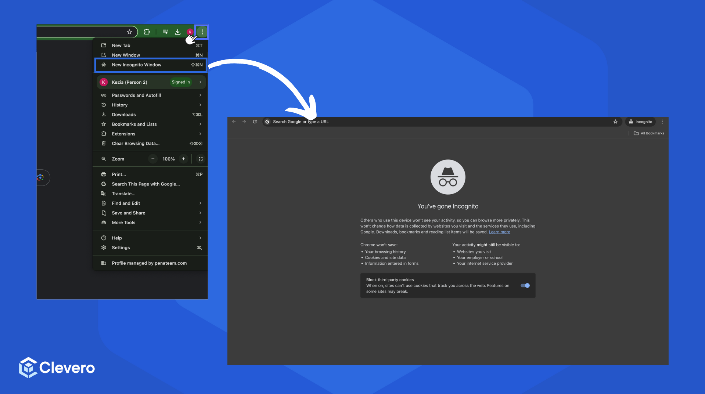Open the Learn more link
Screen dimensions: 705x394
click(x=499, y=232)
